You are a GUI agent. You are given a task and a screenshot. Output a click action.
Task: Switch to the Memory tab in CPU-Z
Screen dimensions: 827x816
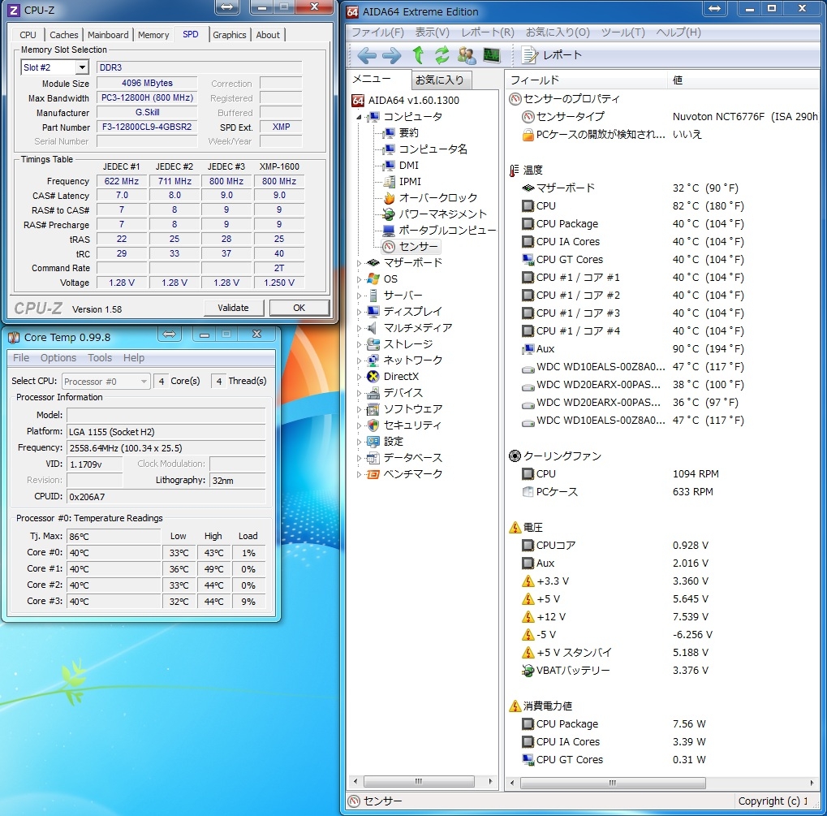point(153,35)
